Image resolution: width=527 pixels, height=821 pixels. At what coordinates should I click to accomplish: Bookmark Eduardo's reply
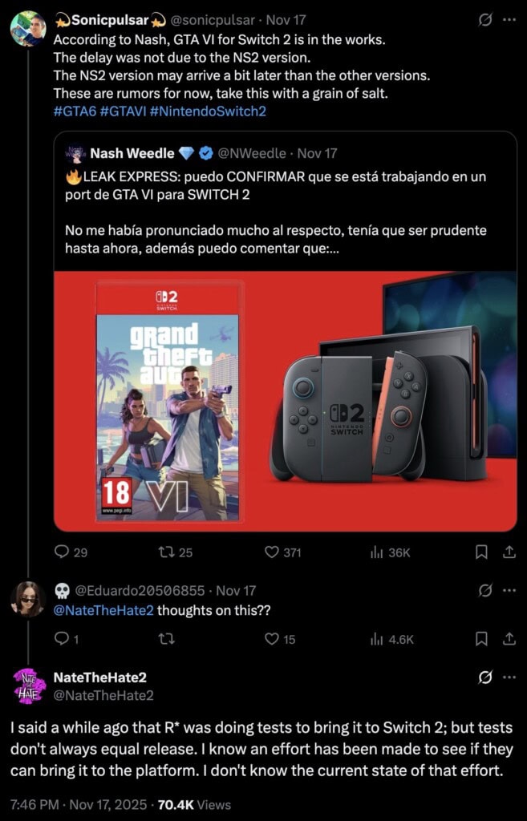(x=481, y=639)
